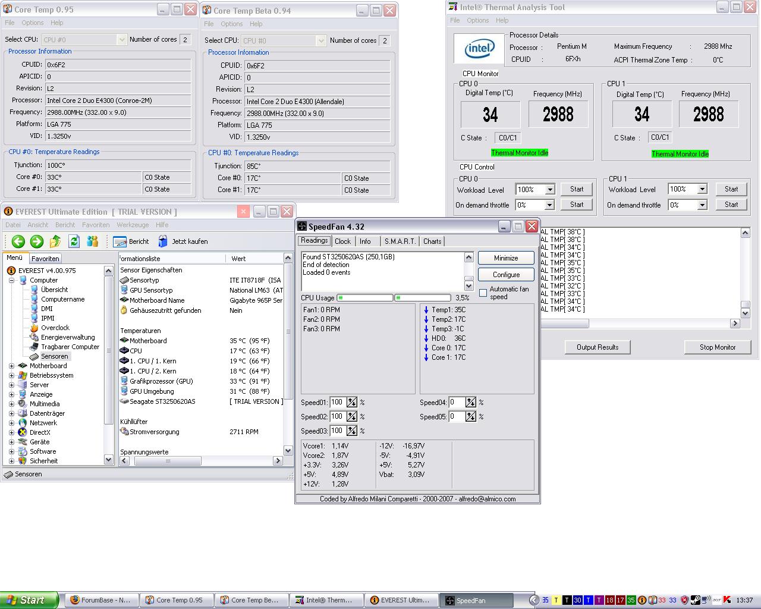Image resolution: width=761 pixels, height=609 pixels.
Task: Click the EVEREST back arrow toolbar icon
Action: pos(18,241)
